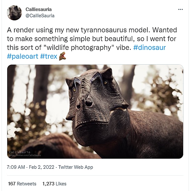Click the @CallieSauria handle

coord(40,15)
